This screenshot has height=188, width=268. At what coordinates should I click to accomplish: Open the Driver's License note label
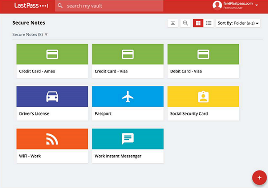pyautogui.click(x=34, y=114)
